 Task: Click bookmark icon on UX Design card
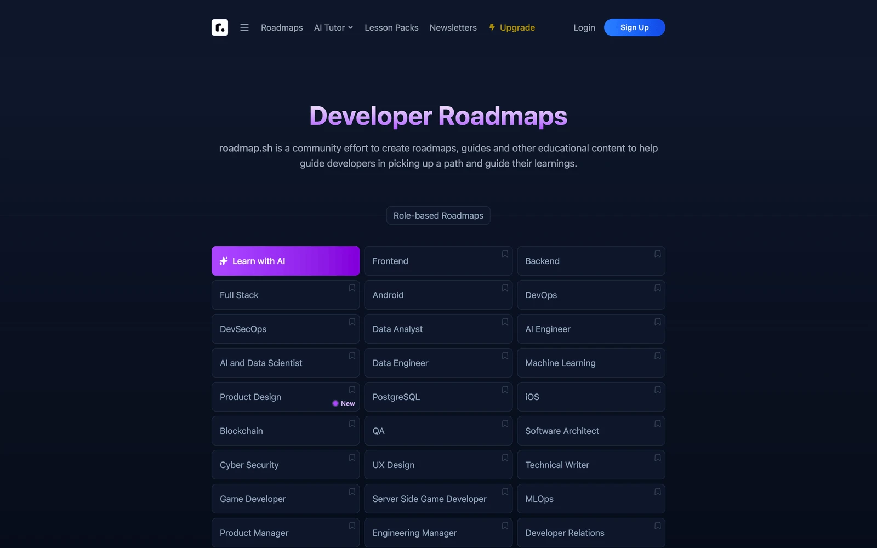[505, 458]
